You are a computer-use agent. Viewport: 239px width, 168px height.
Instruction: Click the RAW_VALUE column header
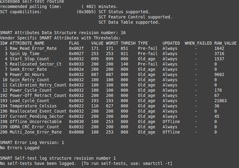click(x=225, y=43)
